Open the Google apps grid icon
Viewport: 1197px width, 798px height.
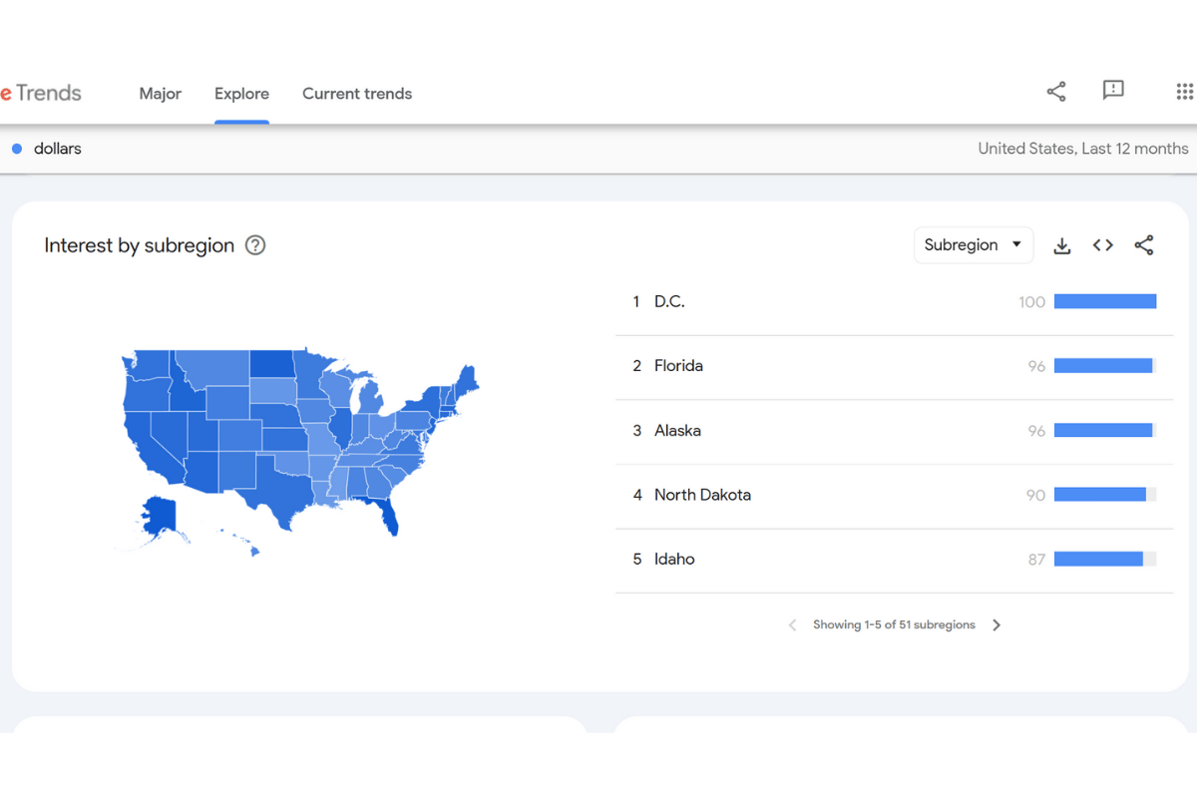click(1185, 91)
